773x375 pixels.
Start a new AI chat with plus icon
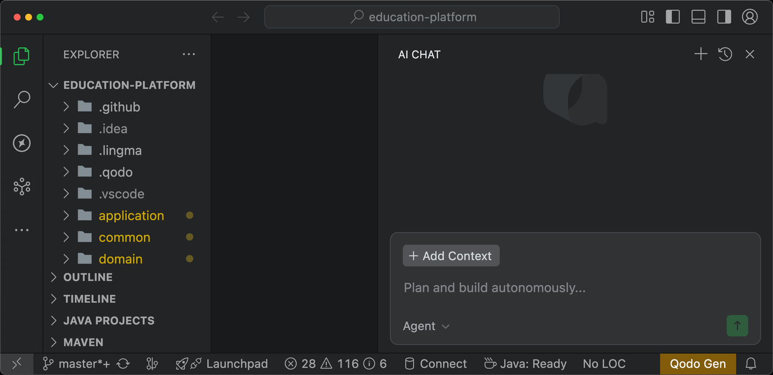[x=701, y=54]
